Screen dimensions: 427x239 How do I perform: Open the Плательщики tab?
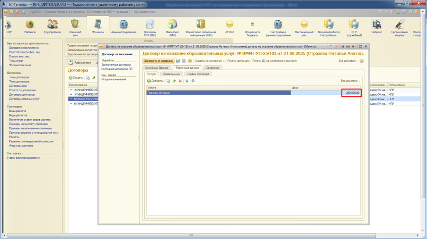point(171,74)
